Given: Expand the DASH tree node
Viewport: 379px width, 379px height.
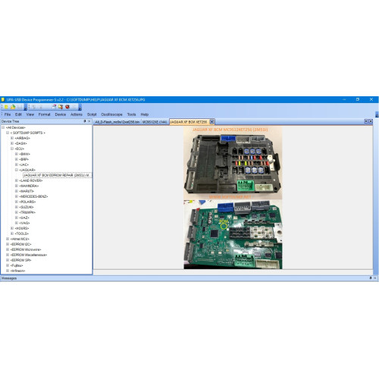Looking at the screenshot, I should (12, 143).
